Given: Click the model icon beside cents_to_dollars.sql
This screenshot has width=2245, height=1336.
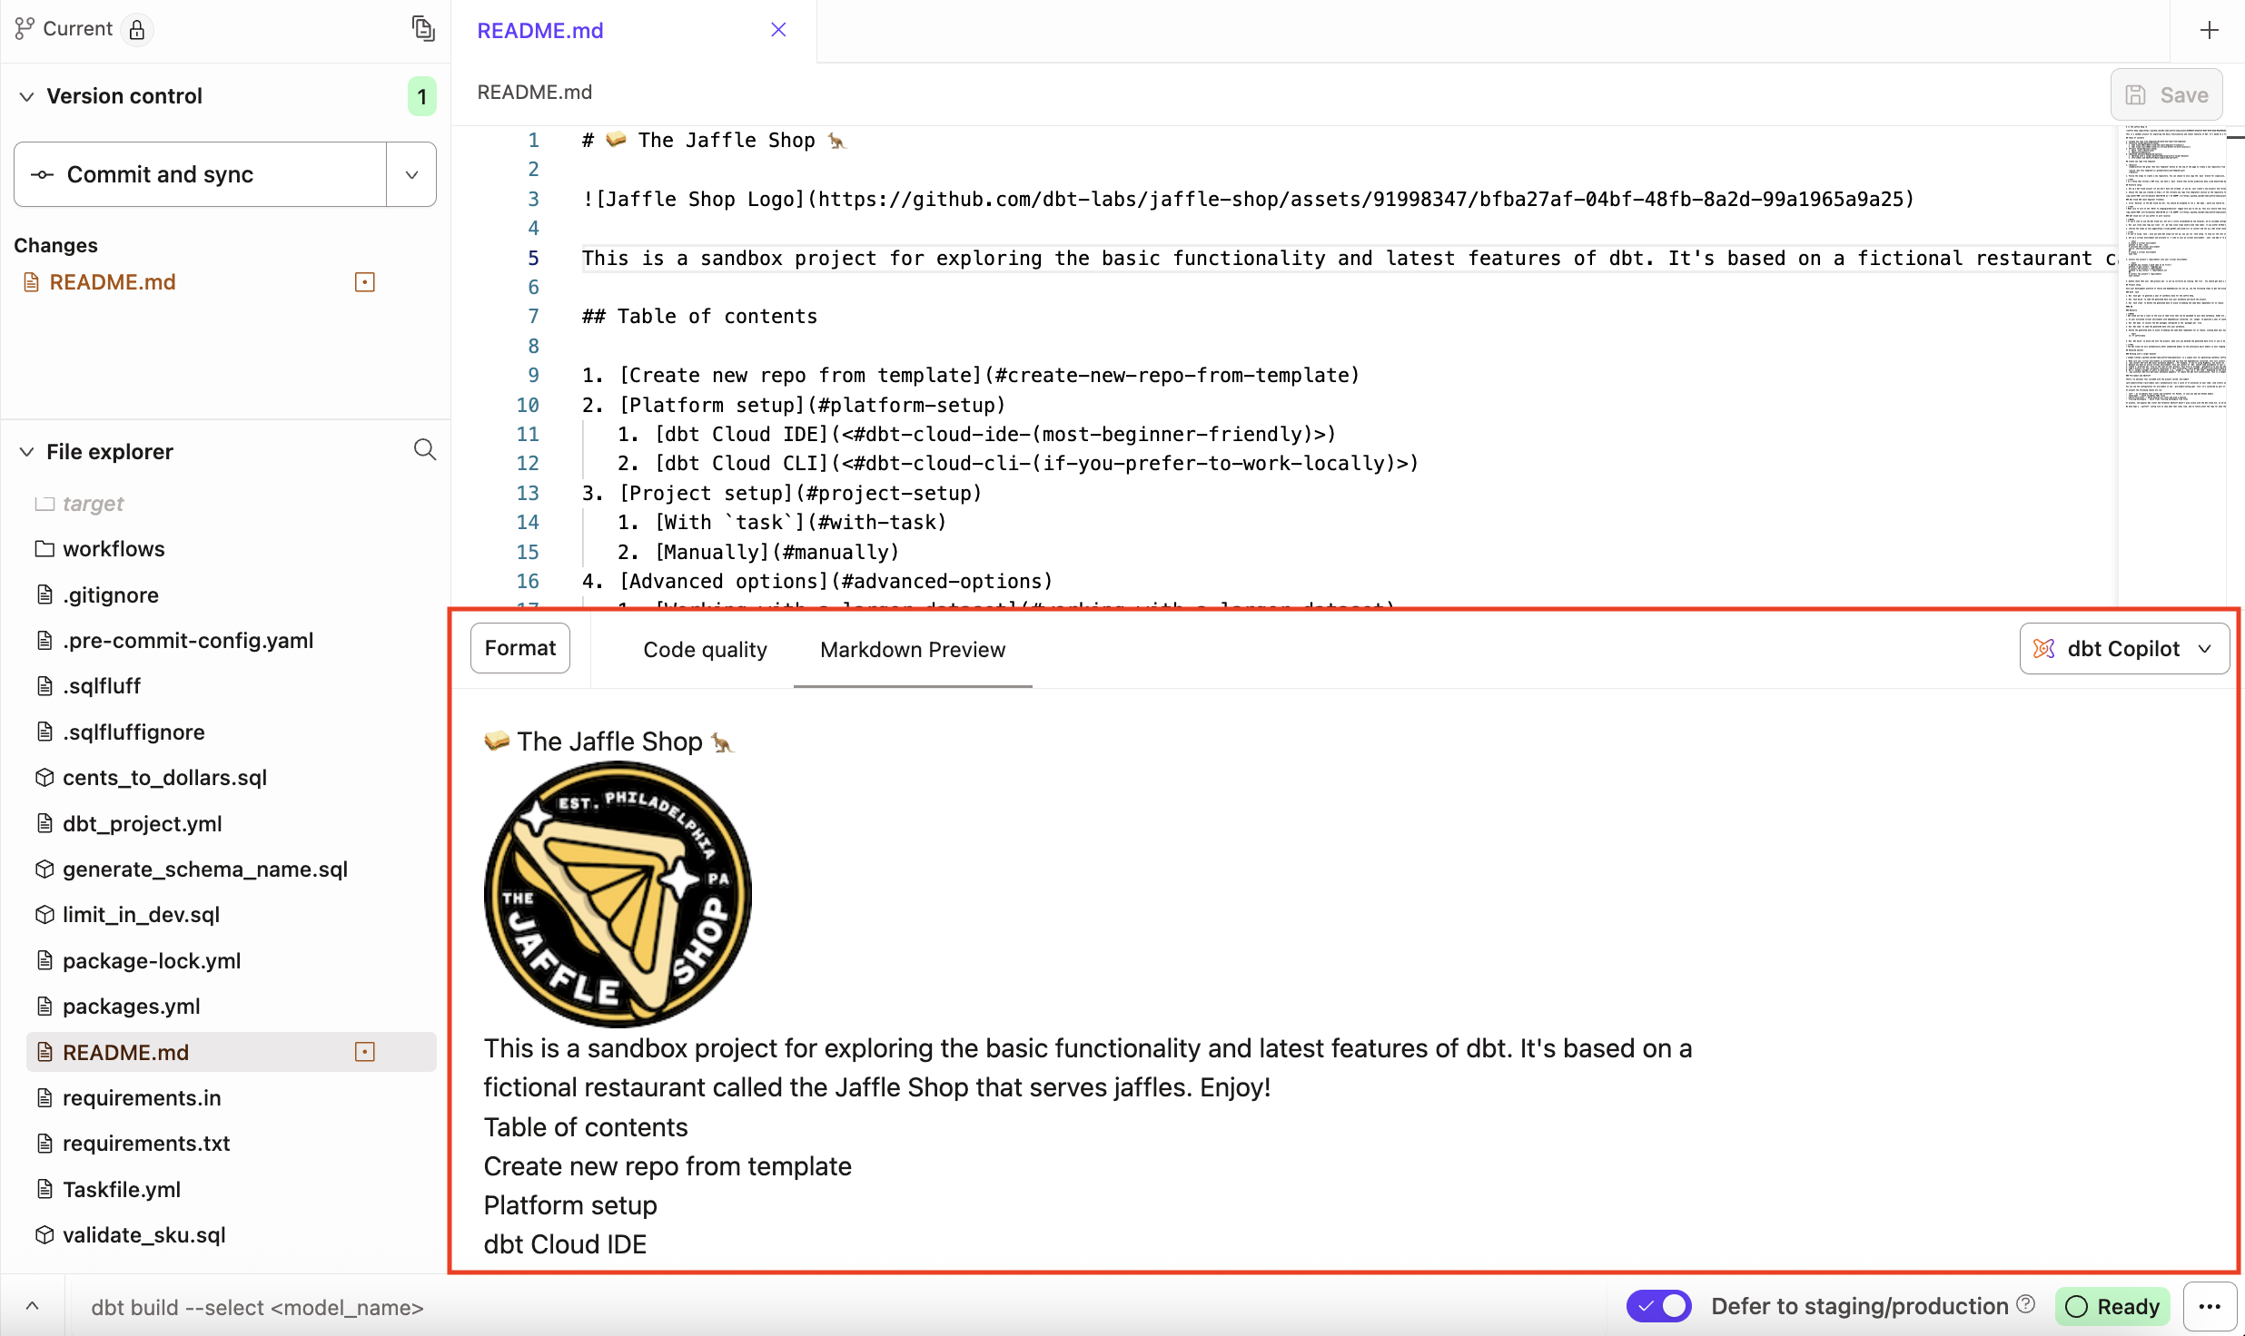Looking at the screenshot, I should (x=44, y=777).
